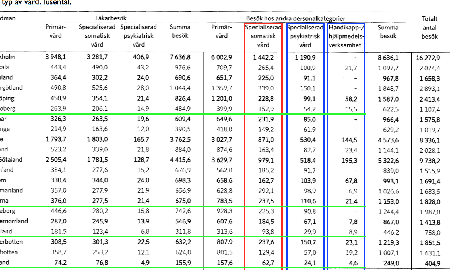The image size is (450, 270).
Task: Click the total '2 893,1'
Action: click(x=430, y=89)
